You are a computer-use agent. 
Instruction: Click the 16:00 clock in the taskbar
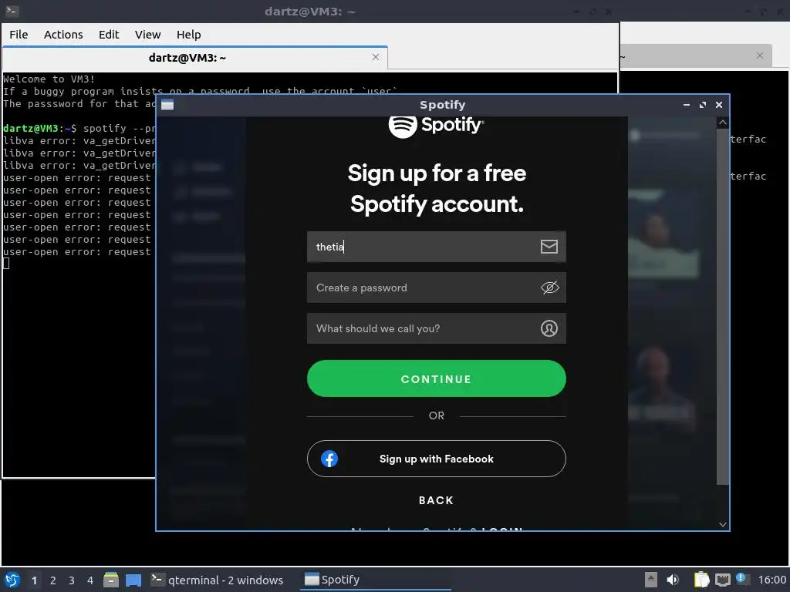click(x=771, y=580)
